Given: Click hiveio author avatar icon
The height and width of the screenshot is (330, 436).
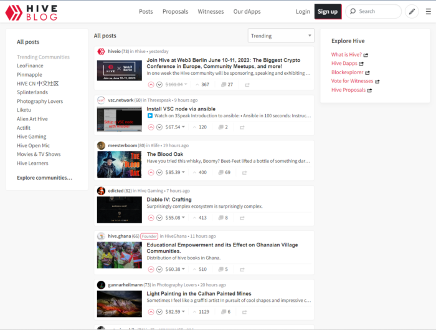Looking at the screenshot, I should tap(101, 52).
